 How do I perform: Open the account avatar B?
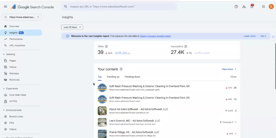click(271, 7)
